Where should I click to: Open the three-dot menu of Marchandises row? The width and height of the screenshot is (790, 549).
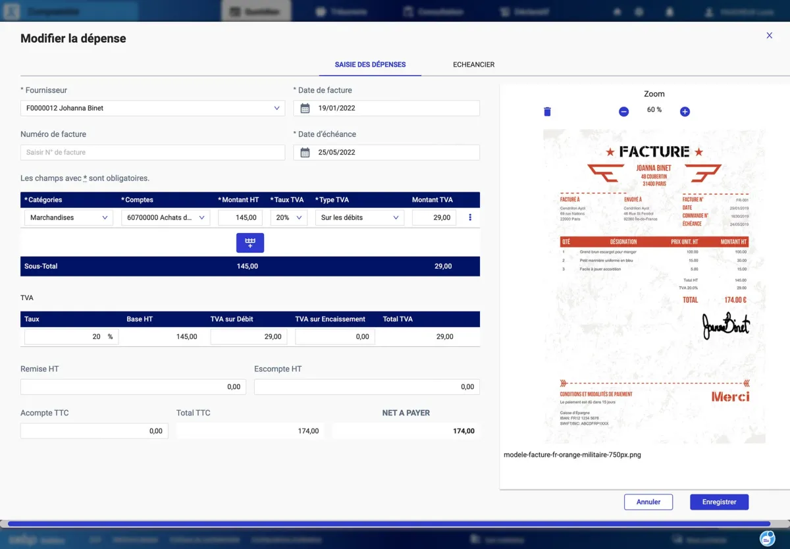[x=469, y=217]
